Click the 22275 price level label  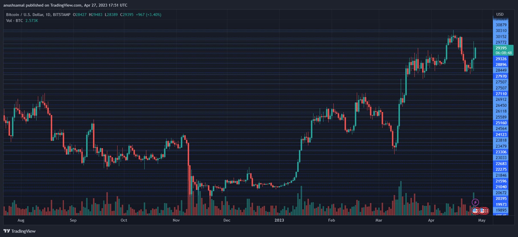pyautogui.click(x=501, y=169)
